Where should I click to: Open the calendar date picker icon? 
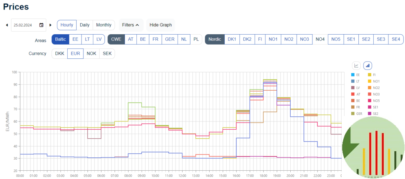click(41, 25)
